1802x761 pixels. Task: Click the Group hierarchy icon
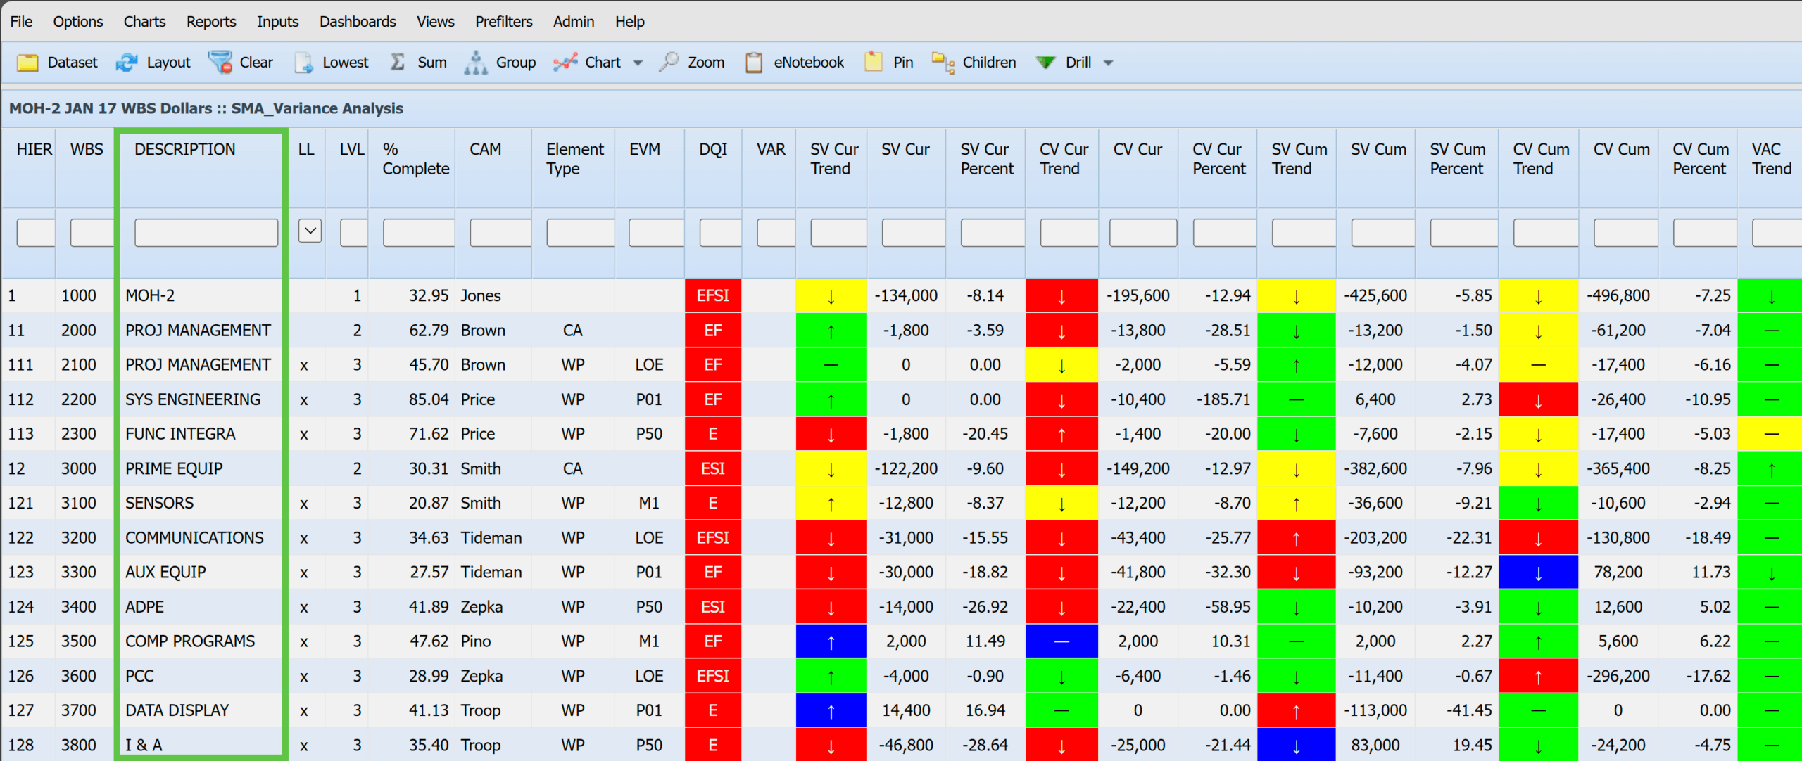click(x=476, y=63)
